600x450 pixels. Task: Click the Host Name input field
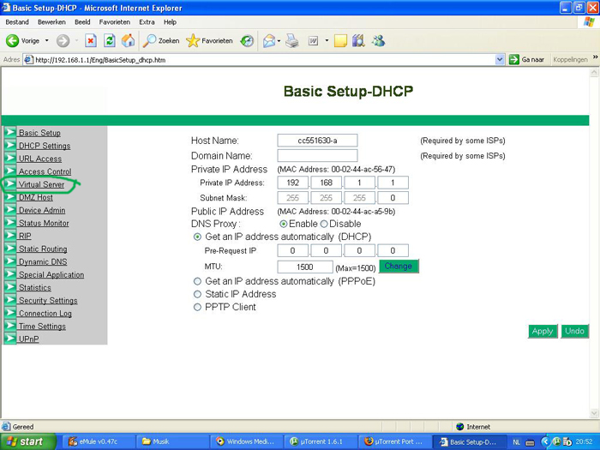[x=317, y=141]
